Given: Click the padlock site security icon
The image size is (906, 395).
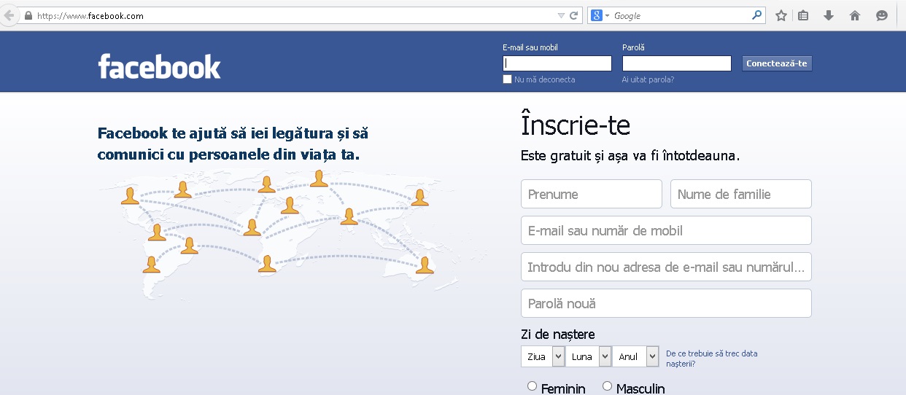Looking at the screenshot, I should click(x=28, y=15).
